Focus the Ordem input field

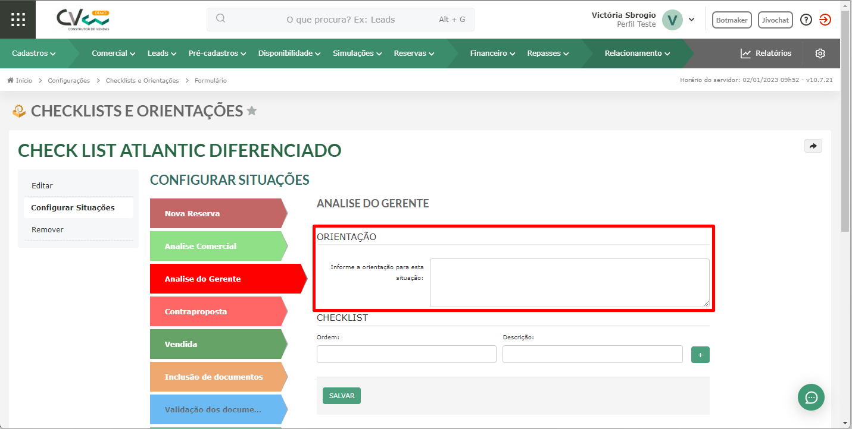pos(407,354)
